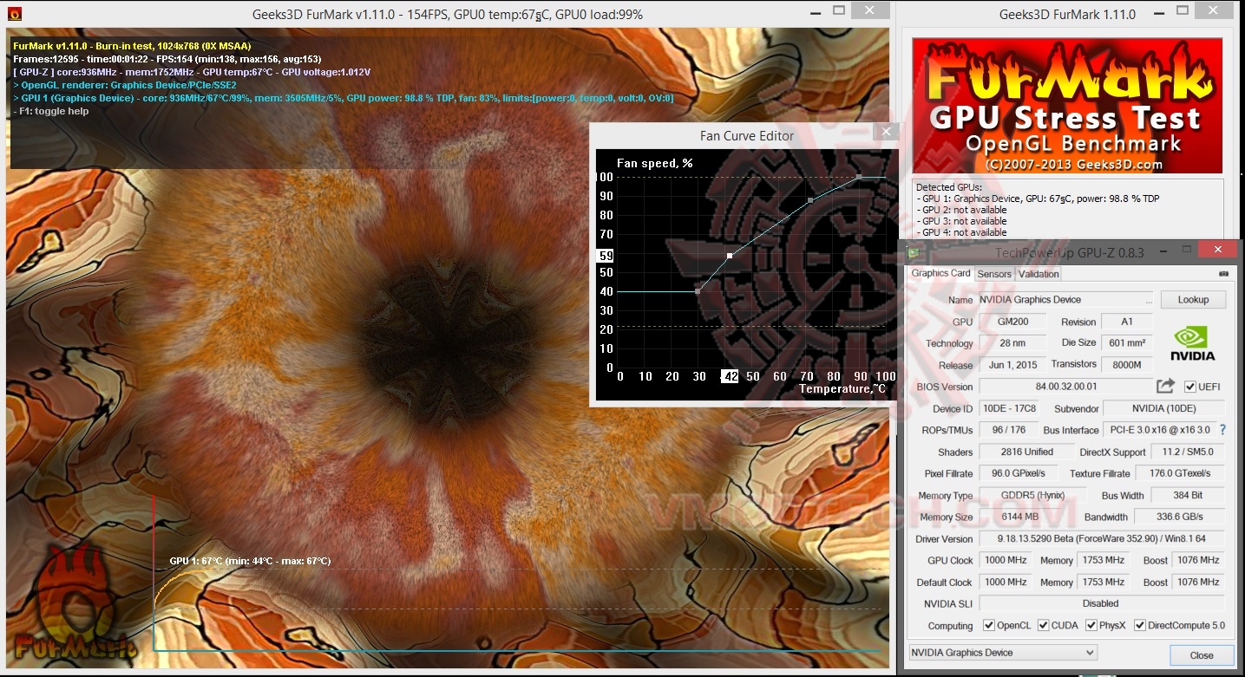The image size is (1245, 677).
Task: Click the GPU Clock field showing 1000 MHz
Action: (x=1006, y=560)
